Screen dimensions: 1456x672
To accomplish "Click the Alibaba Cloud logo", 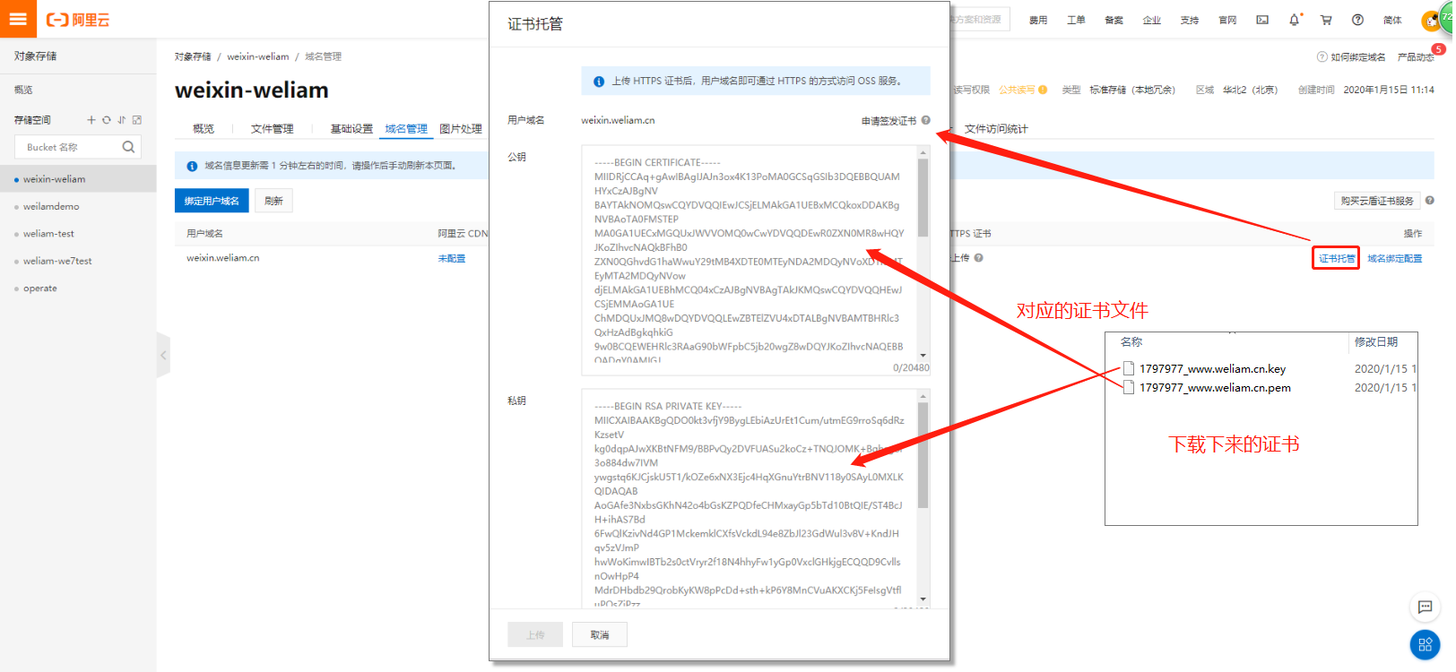I will [x=78, y=20].
